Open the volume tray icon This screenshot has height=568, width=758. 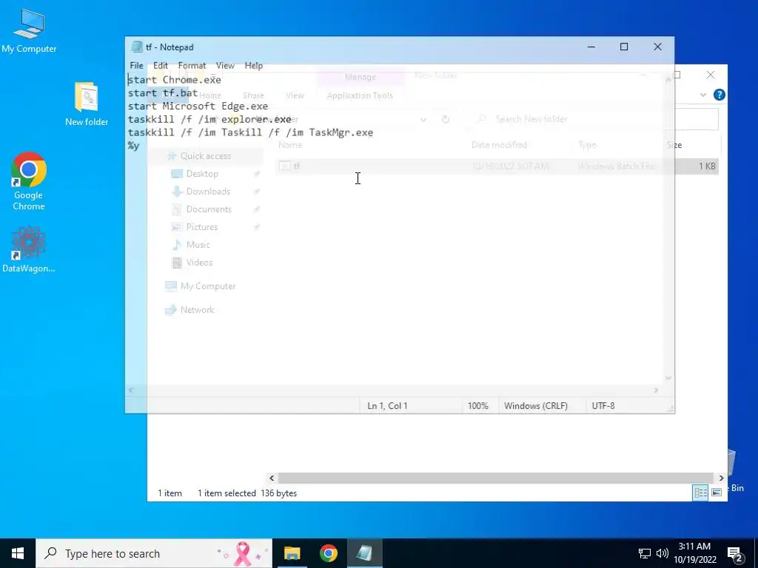pos(663,553)
